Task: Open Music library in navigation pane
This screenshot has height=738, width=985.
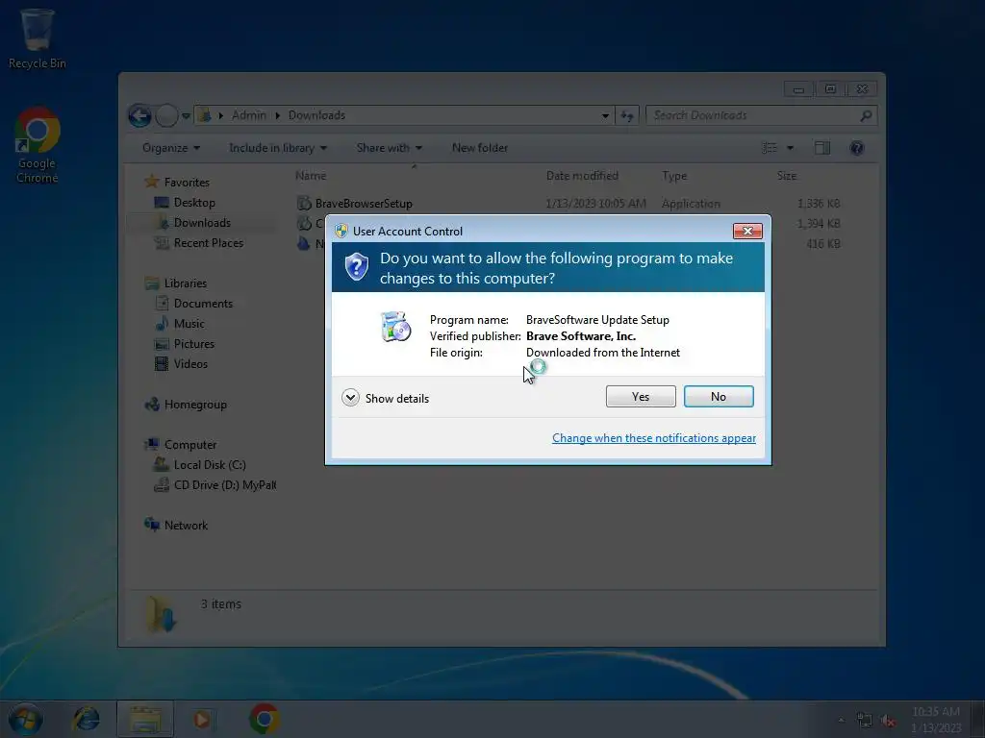Action: point(189,324)
